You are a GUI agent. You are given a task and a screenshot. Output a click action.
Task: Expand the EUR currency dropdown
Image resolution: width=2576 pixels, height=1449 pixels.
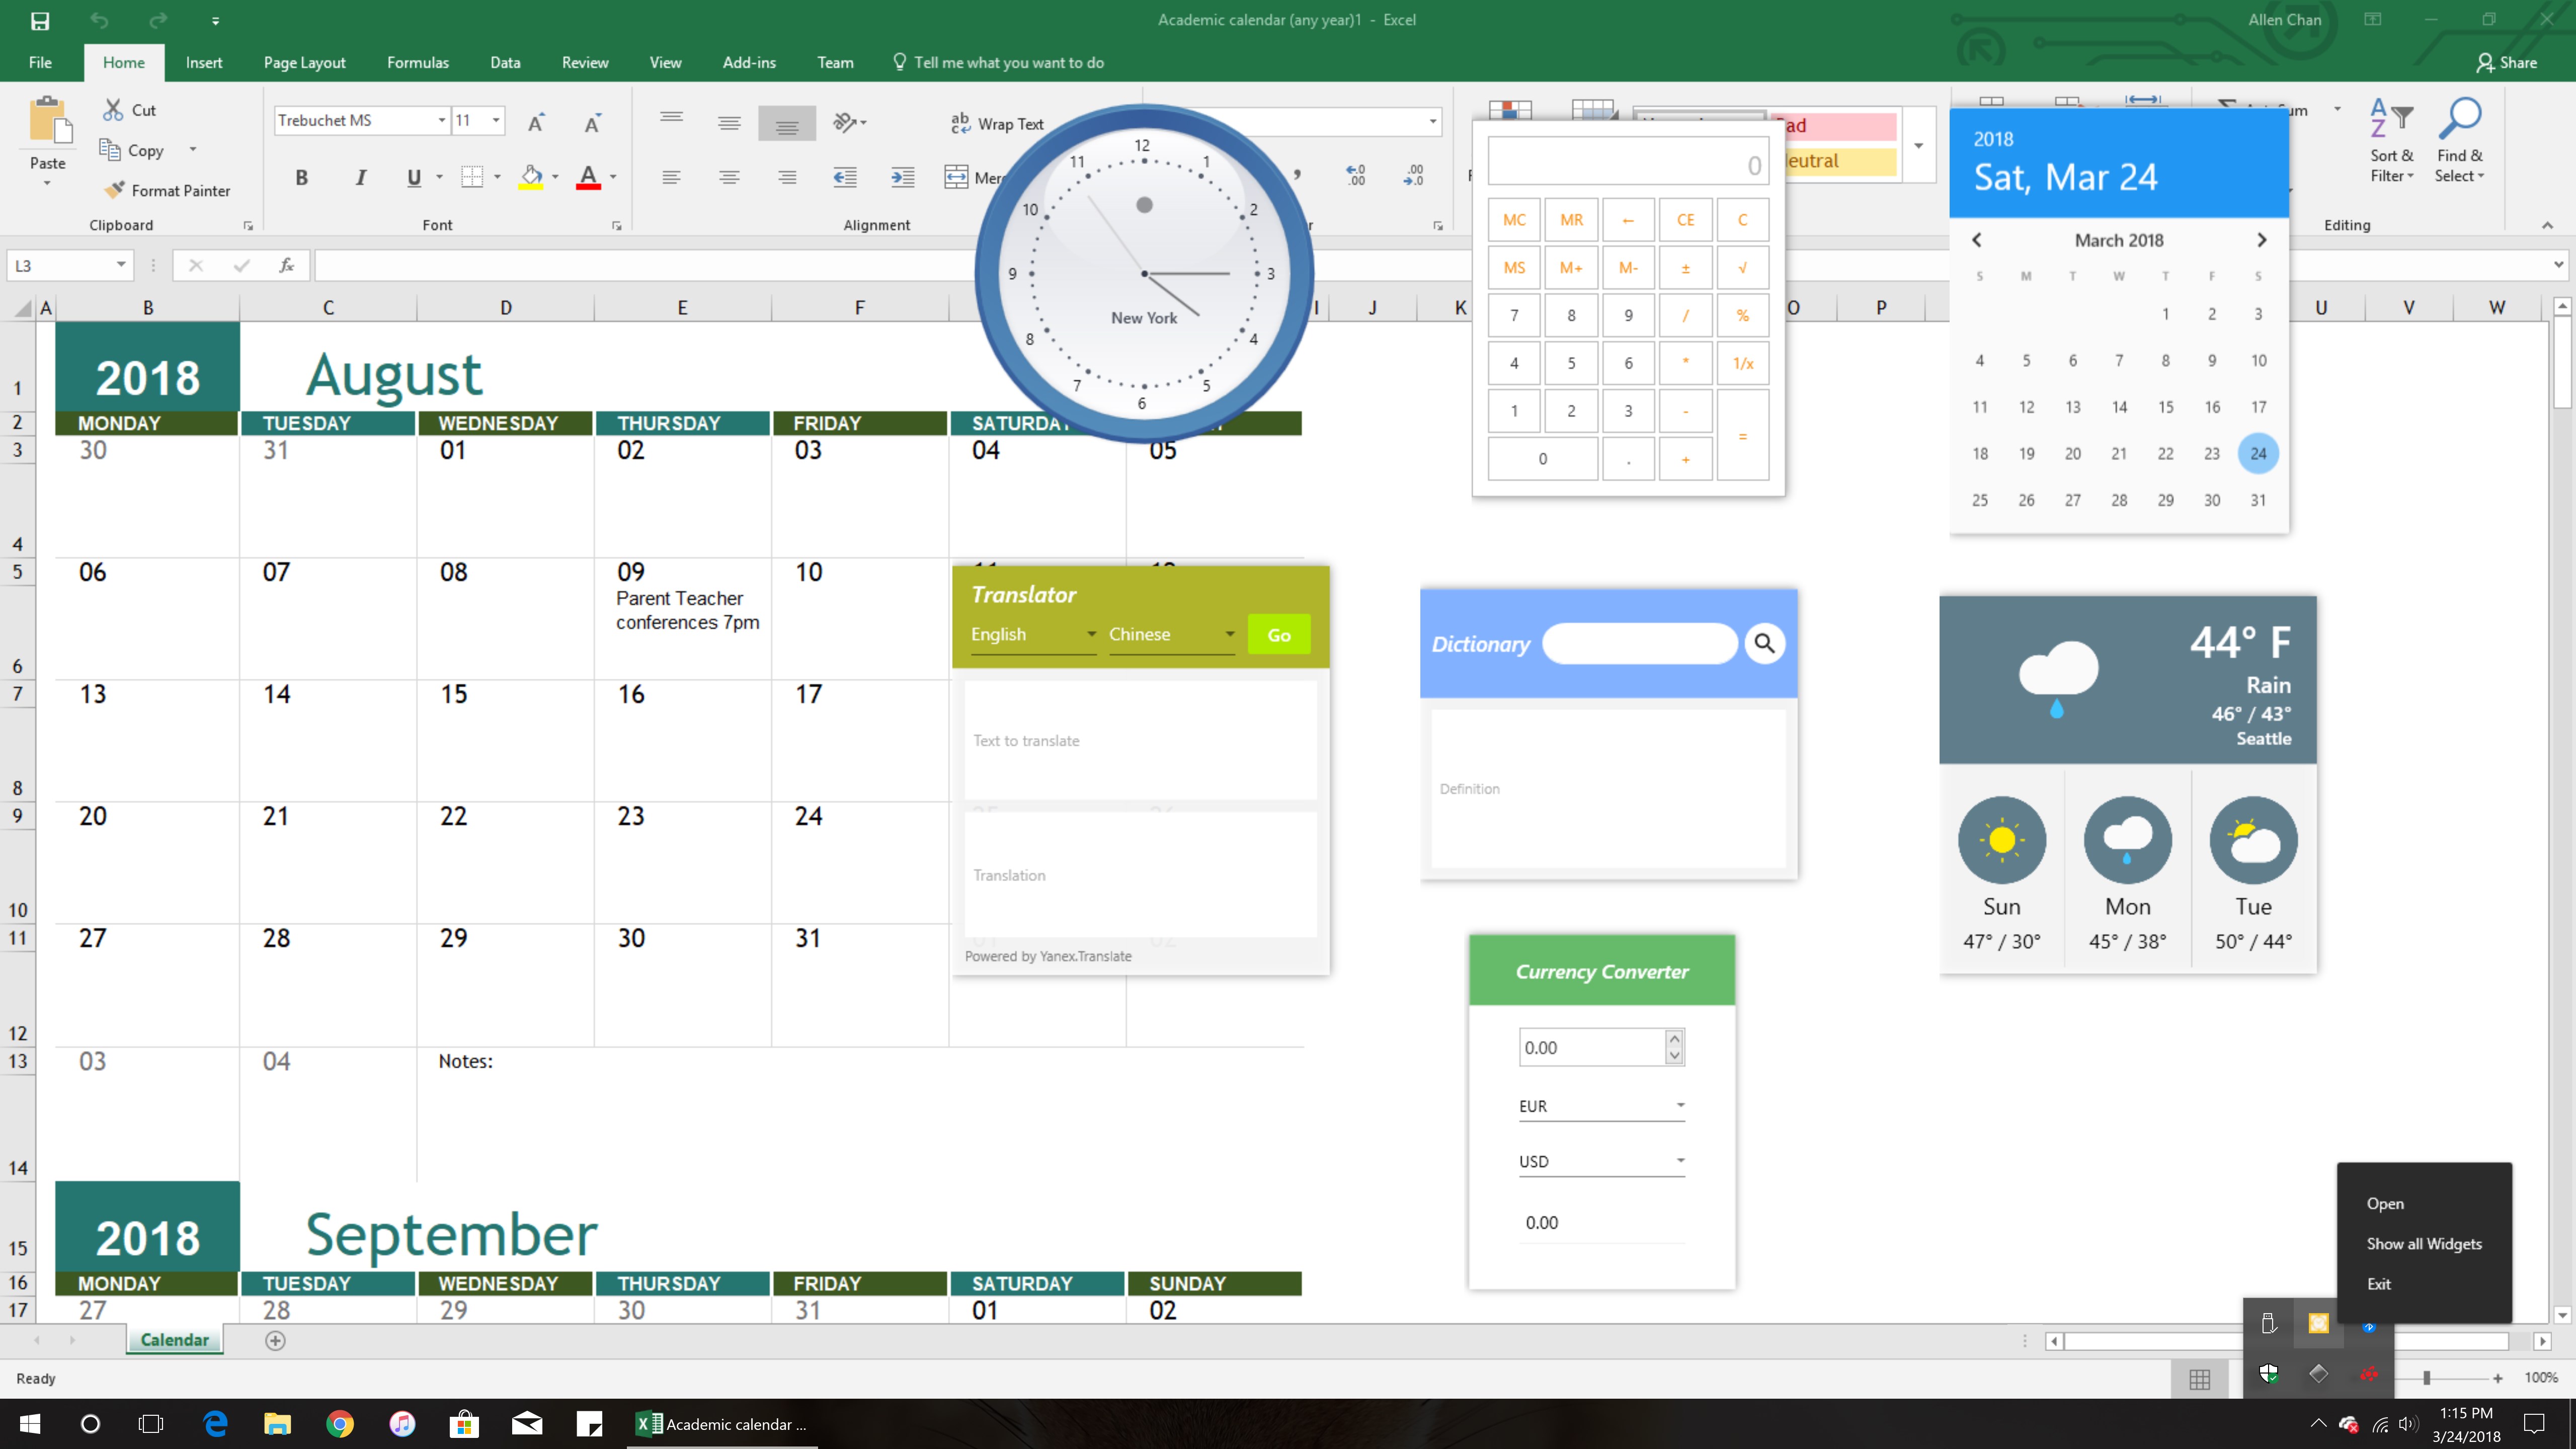pyautogui.click(x=1680, y=1105)
